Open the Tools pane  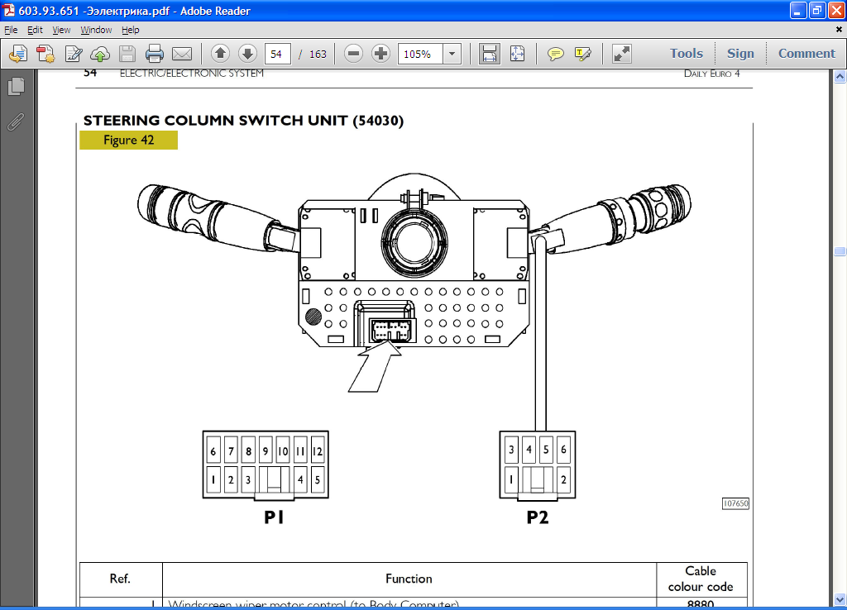tap(687, 54)
